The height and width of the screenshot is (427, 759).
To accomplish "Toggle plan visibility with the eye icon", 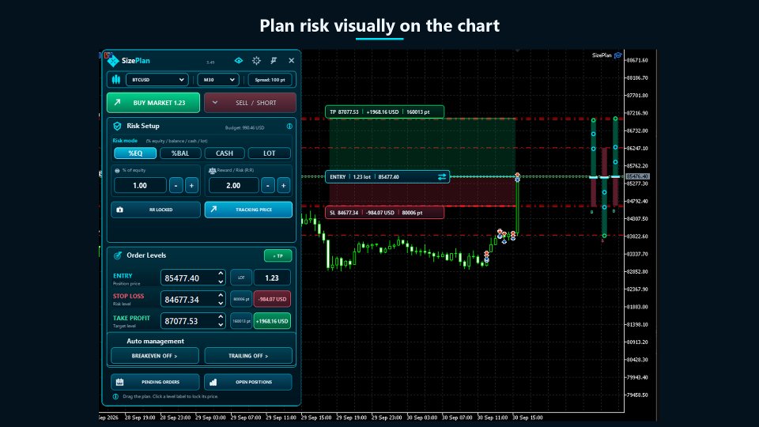I will click(x=239, y=61).
